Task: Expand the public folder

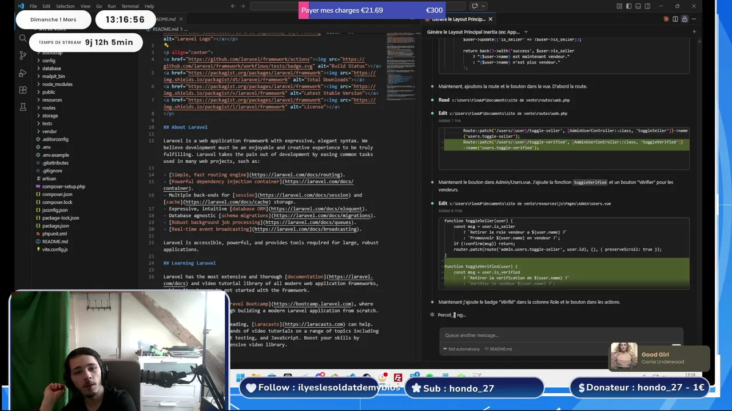Action: point(49,92)
